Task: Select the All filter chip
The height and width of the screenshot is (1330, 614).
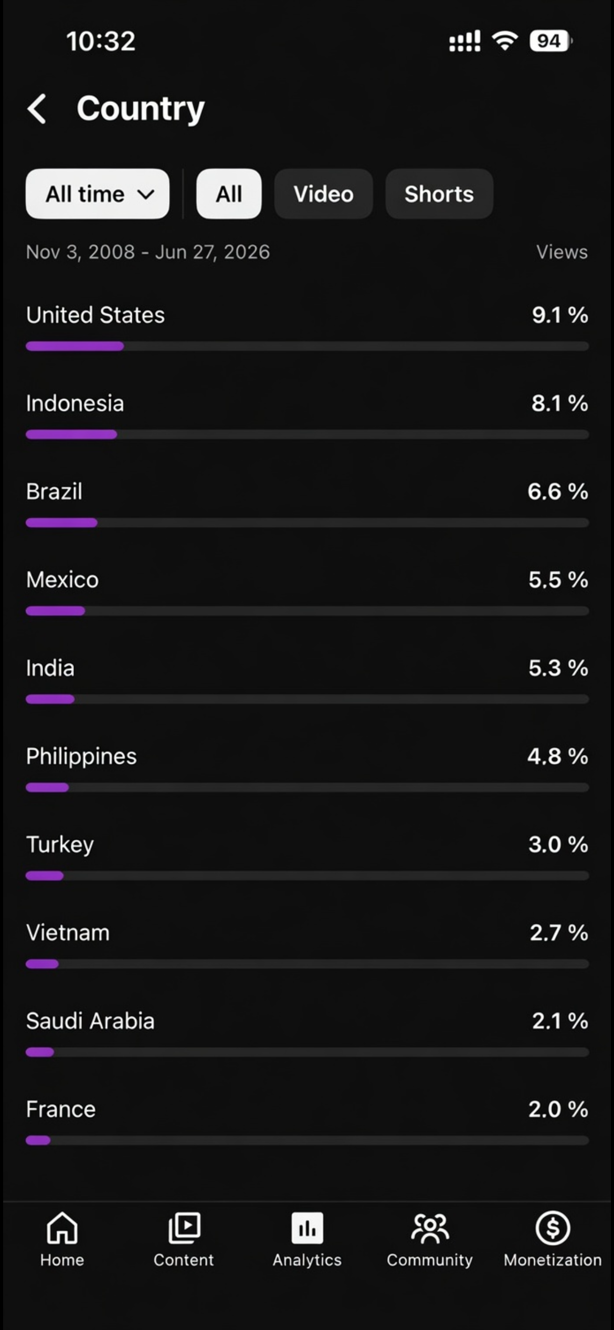Action: click(229, 194)
